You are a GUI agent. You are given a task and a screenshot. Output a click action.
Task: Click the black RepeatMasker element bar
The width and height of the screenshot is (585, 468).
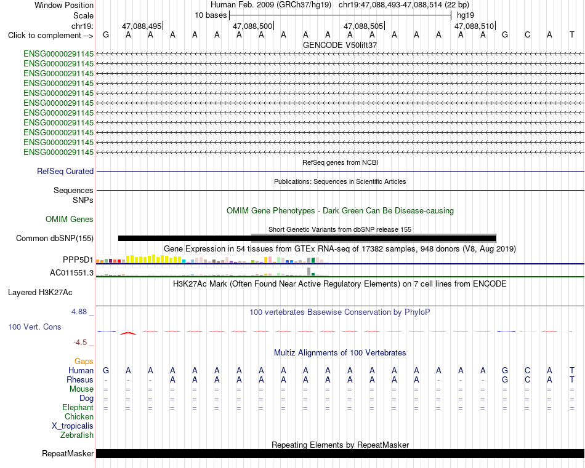pyautogui.click(x=340, y=453)
